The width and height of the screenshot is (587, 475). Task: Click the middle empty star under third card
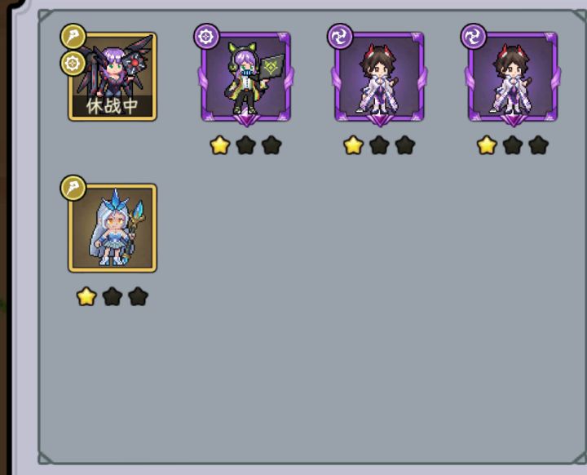coord(379,145)
